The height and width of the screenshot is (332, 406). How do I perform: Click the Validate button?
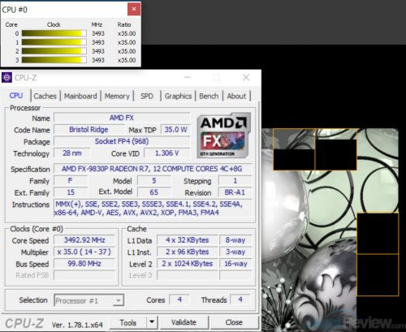184,322
